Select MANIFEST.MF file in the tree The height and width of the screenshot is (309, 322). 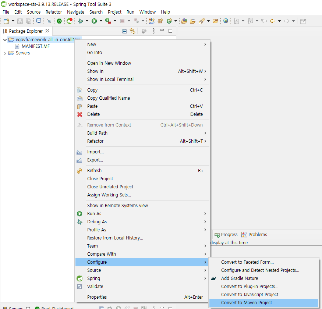point(35,46)
